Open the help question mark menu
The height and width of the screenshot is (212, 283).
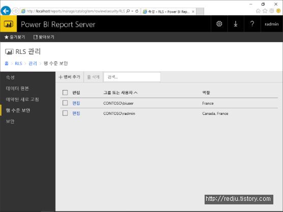click(252, 24)
